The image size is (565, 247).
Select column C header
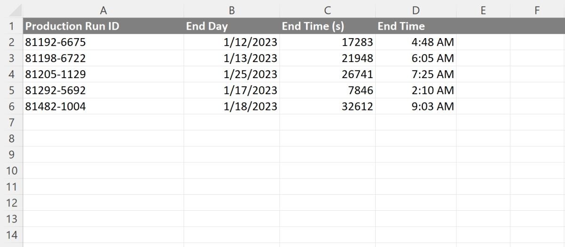[x=327, y=10]
